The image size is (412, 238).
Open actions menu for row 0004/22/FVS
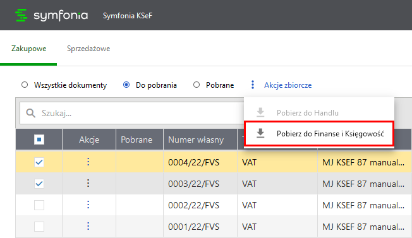click(88, 162)
